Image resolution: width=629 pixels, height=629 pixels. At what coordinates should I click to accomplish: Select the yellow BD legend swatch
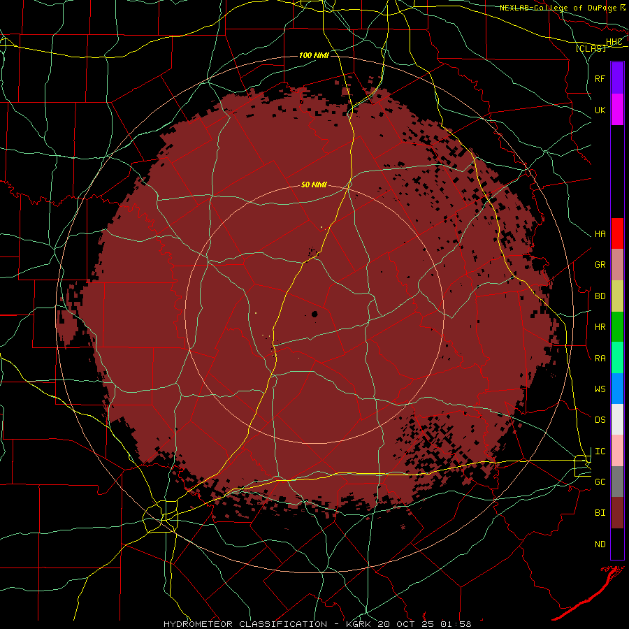pyautogui.click(x=617, y=296)
